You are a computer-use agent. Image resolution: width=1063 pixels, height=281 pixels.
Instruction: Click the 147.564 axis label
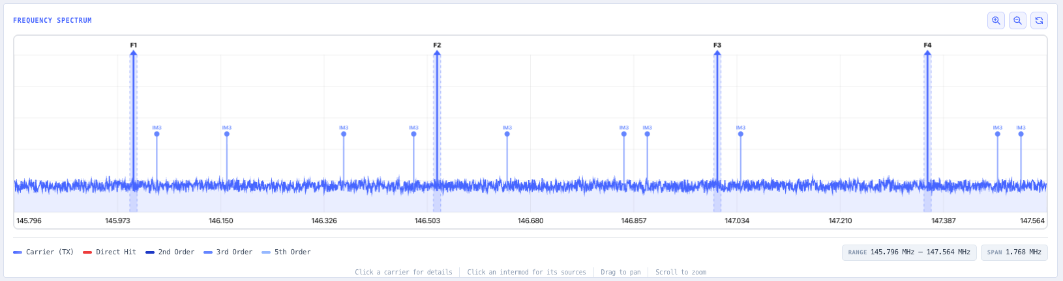1032,221
